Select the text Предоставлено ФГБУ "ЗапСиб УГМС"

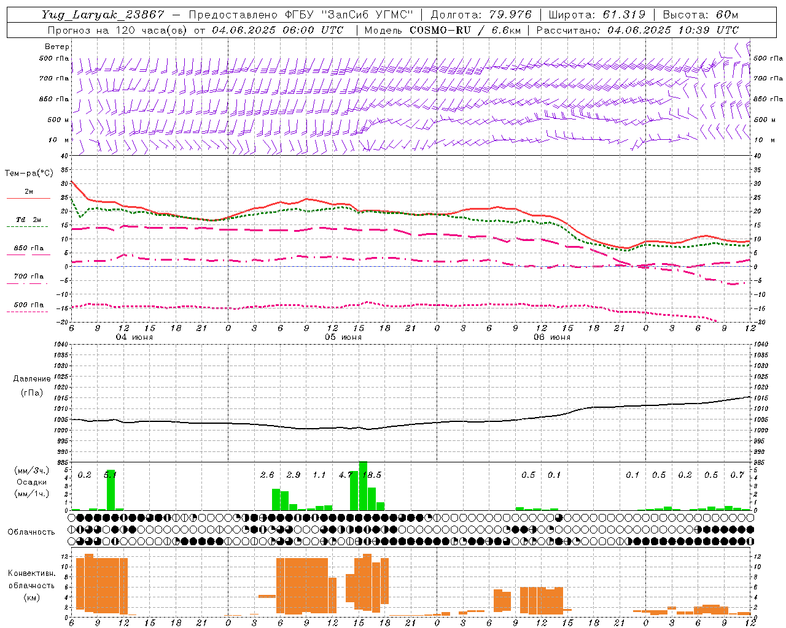[302, 15]
